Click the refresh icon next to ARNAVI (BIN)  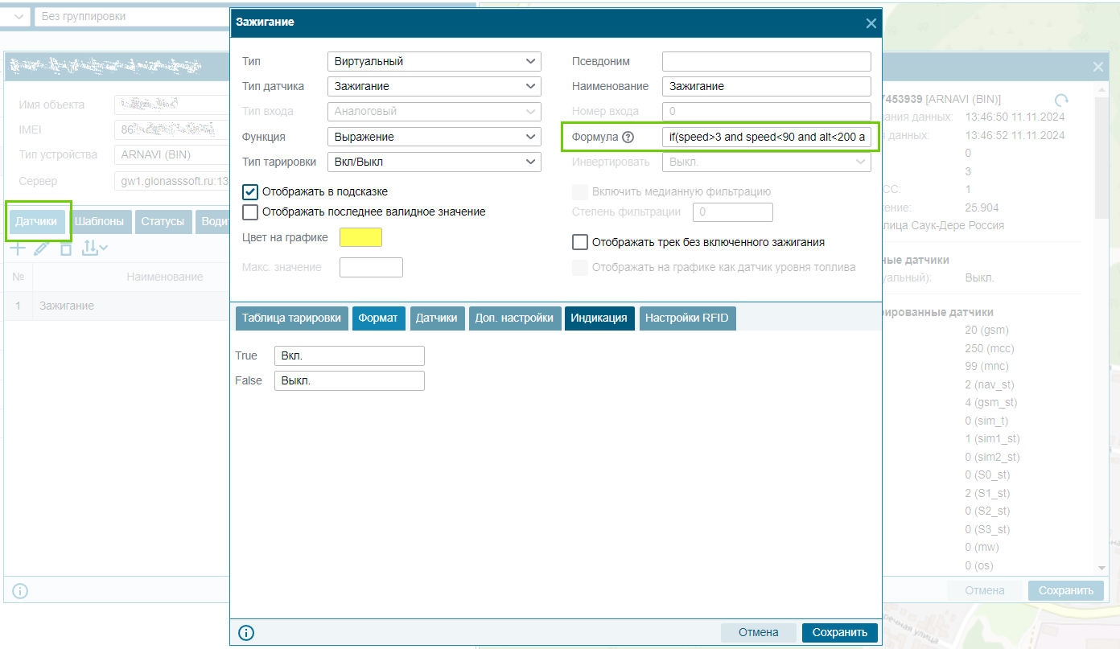coord(1062,101)
